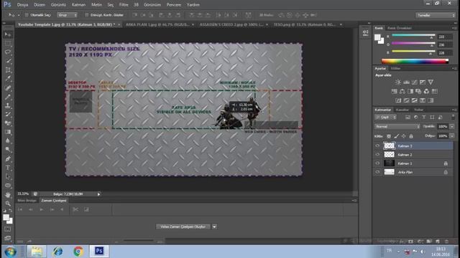Enable the Otomatik Seç checkbox
Screen dimensions: 460x258
tap(27, 15)
